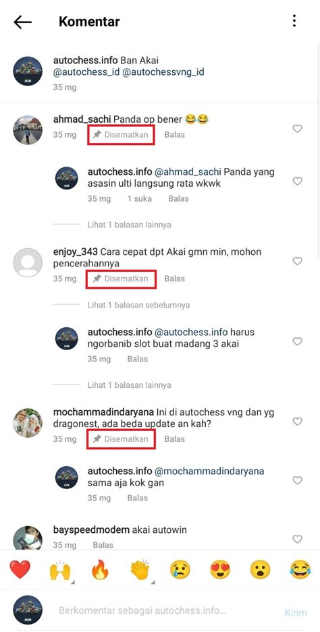Expand 'Lihat 1 balasan lainnya' under Panda reply

pyautogui.click(x=129, y=225)
